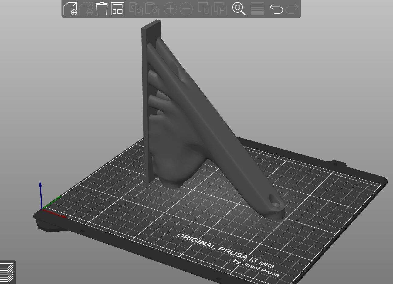393x284 pixels.
Task: Open the search function
Action: pos(239,9)
